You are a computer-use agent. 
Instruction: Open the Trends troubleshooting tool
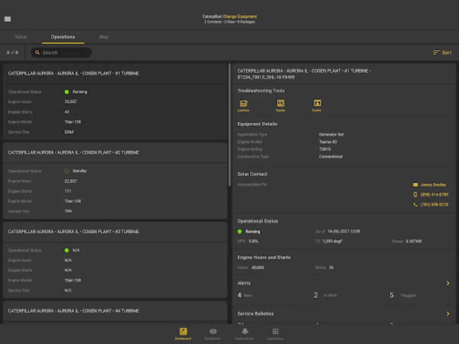pos(280,104)
